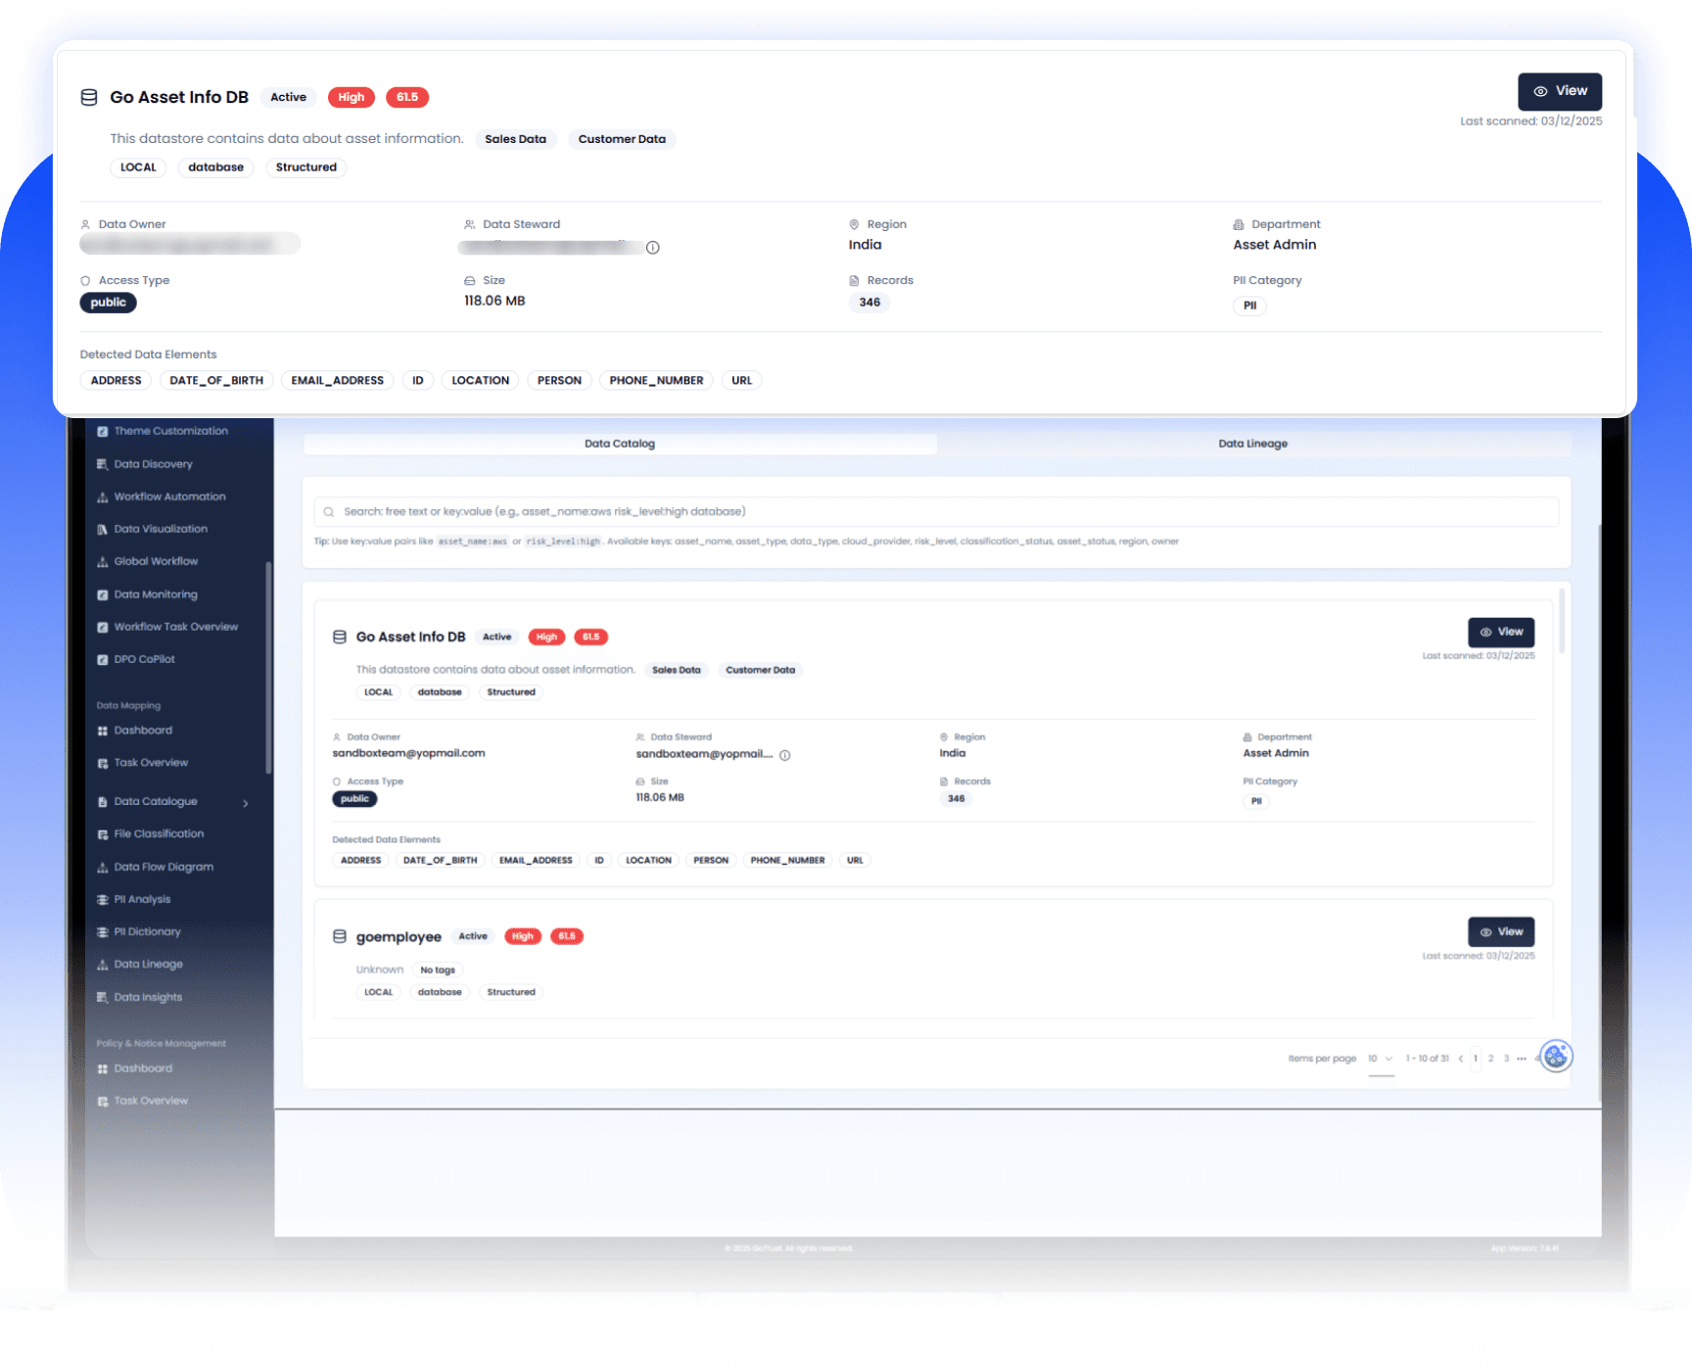1692x1370 pixels.
Task: Open DPO CoPilot via its sidebar icon
Action: tap(103, 660)
